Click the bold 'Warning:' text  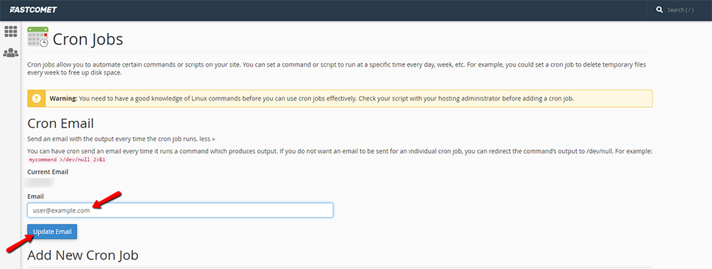click(64, 98)
